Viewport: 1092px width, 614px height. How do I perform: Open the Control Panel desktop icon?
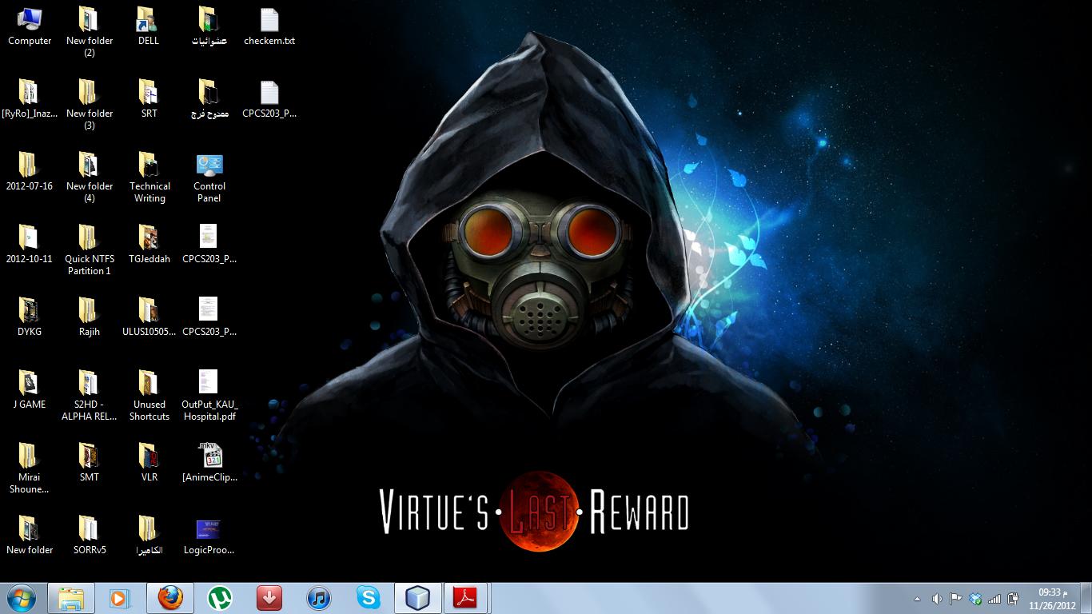pyautogui.click(x=209, y=177)
